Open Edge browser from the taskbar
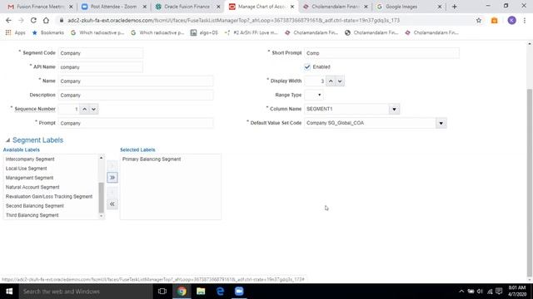Screen dimensions: 533x299 point(220,292)
